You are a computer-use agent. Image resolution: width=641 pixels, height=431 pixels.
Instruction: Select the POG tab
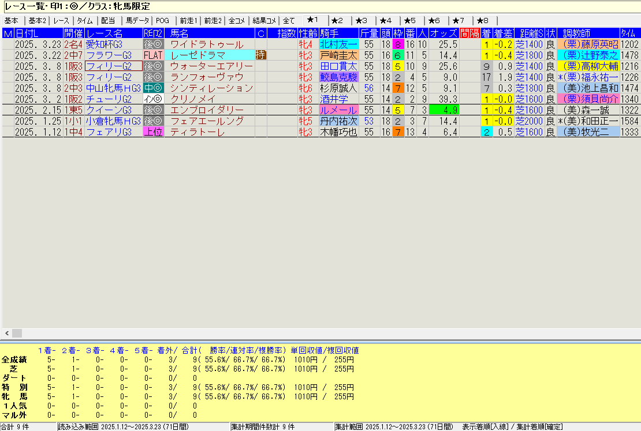tap(163, 21)
